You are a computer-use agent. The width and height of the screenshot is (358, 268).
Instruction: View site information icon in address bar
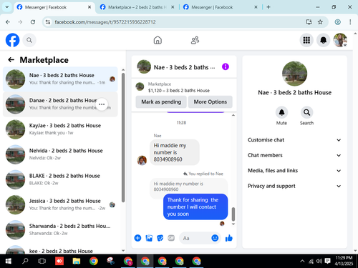[48, 22]
